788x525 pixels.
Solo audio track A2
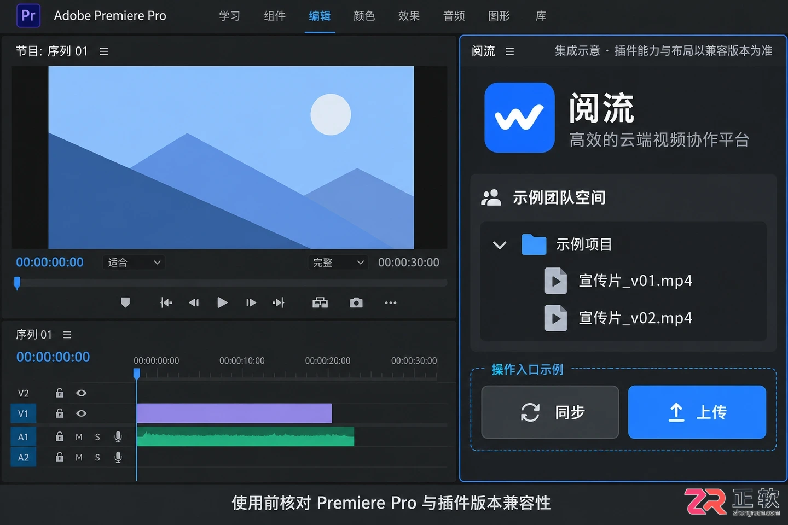point(97,457)
